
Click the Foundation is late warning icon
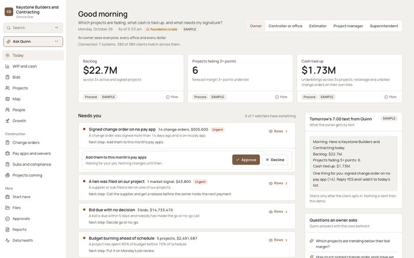tap(148, 29)
